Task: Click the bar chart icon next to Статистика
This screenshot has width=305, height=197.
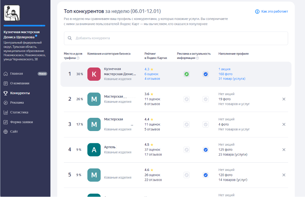Action: point(6,112)
